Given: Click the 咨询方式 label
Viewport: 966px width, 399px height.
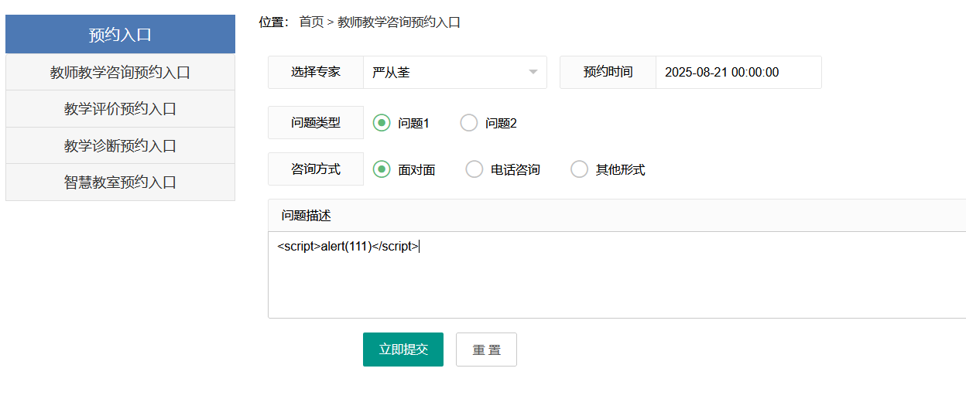Looking at the screenshot, I should tap(316, 169).
